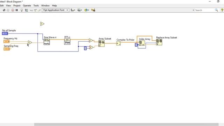Select the unwired triangle node above diagram
224x126 pixels.
[x=42, y=24]
